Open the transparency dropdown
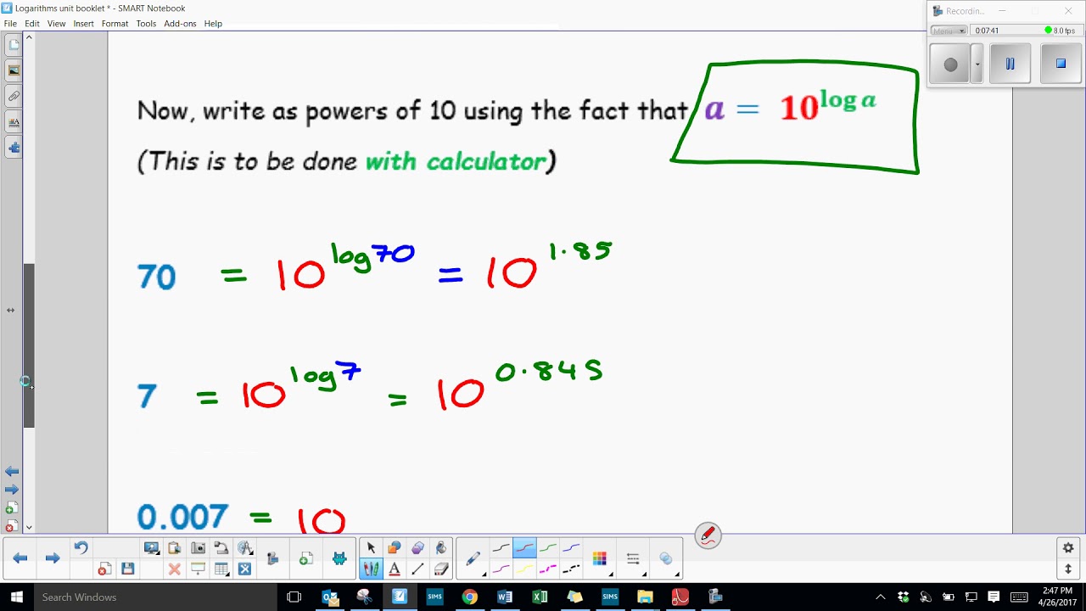Screen dimensions: 1086x611 [666, 558]
